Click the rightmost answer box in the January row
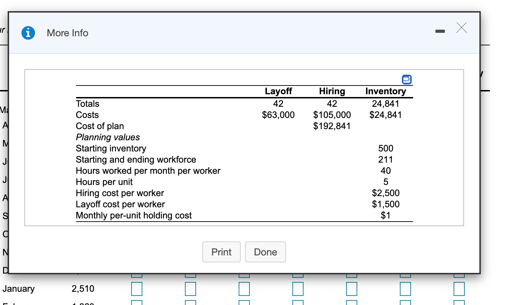Image resolution: width=508 pixels, height=305 pixels. (458, 289)
